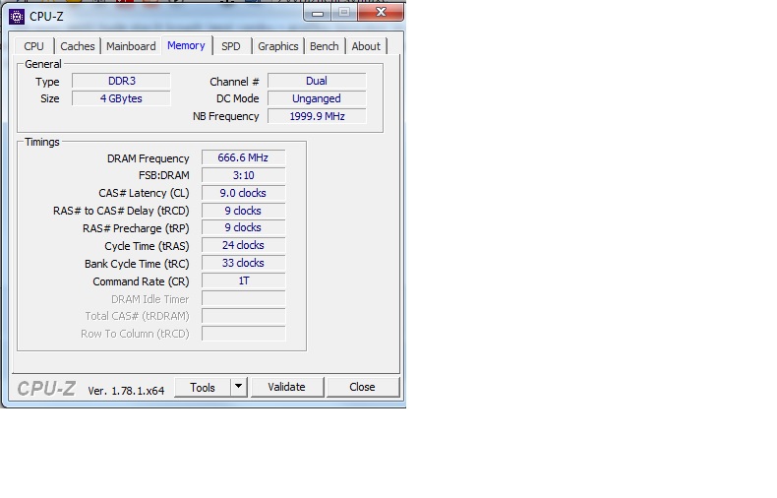777x498 pixels.
Task: Switch to the CPU tab
Action: (33, 46)
